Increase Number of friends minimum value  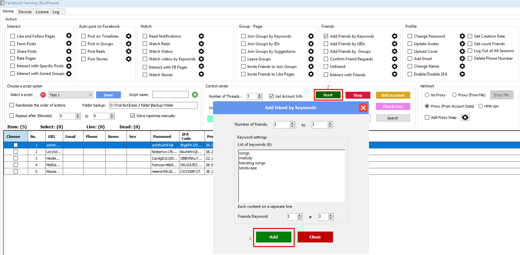pyautogui.click(x=292, y=123)
